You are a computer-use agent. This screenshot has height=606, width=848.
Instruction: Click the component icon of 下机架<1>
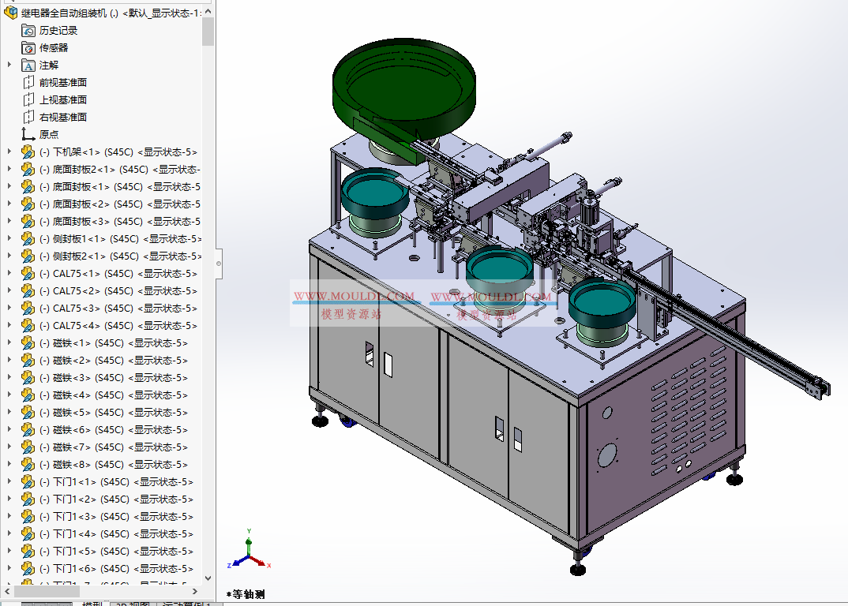point(28,151)
